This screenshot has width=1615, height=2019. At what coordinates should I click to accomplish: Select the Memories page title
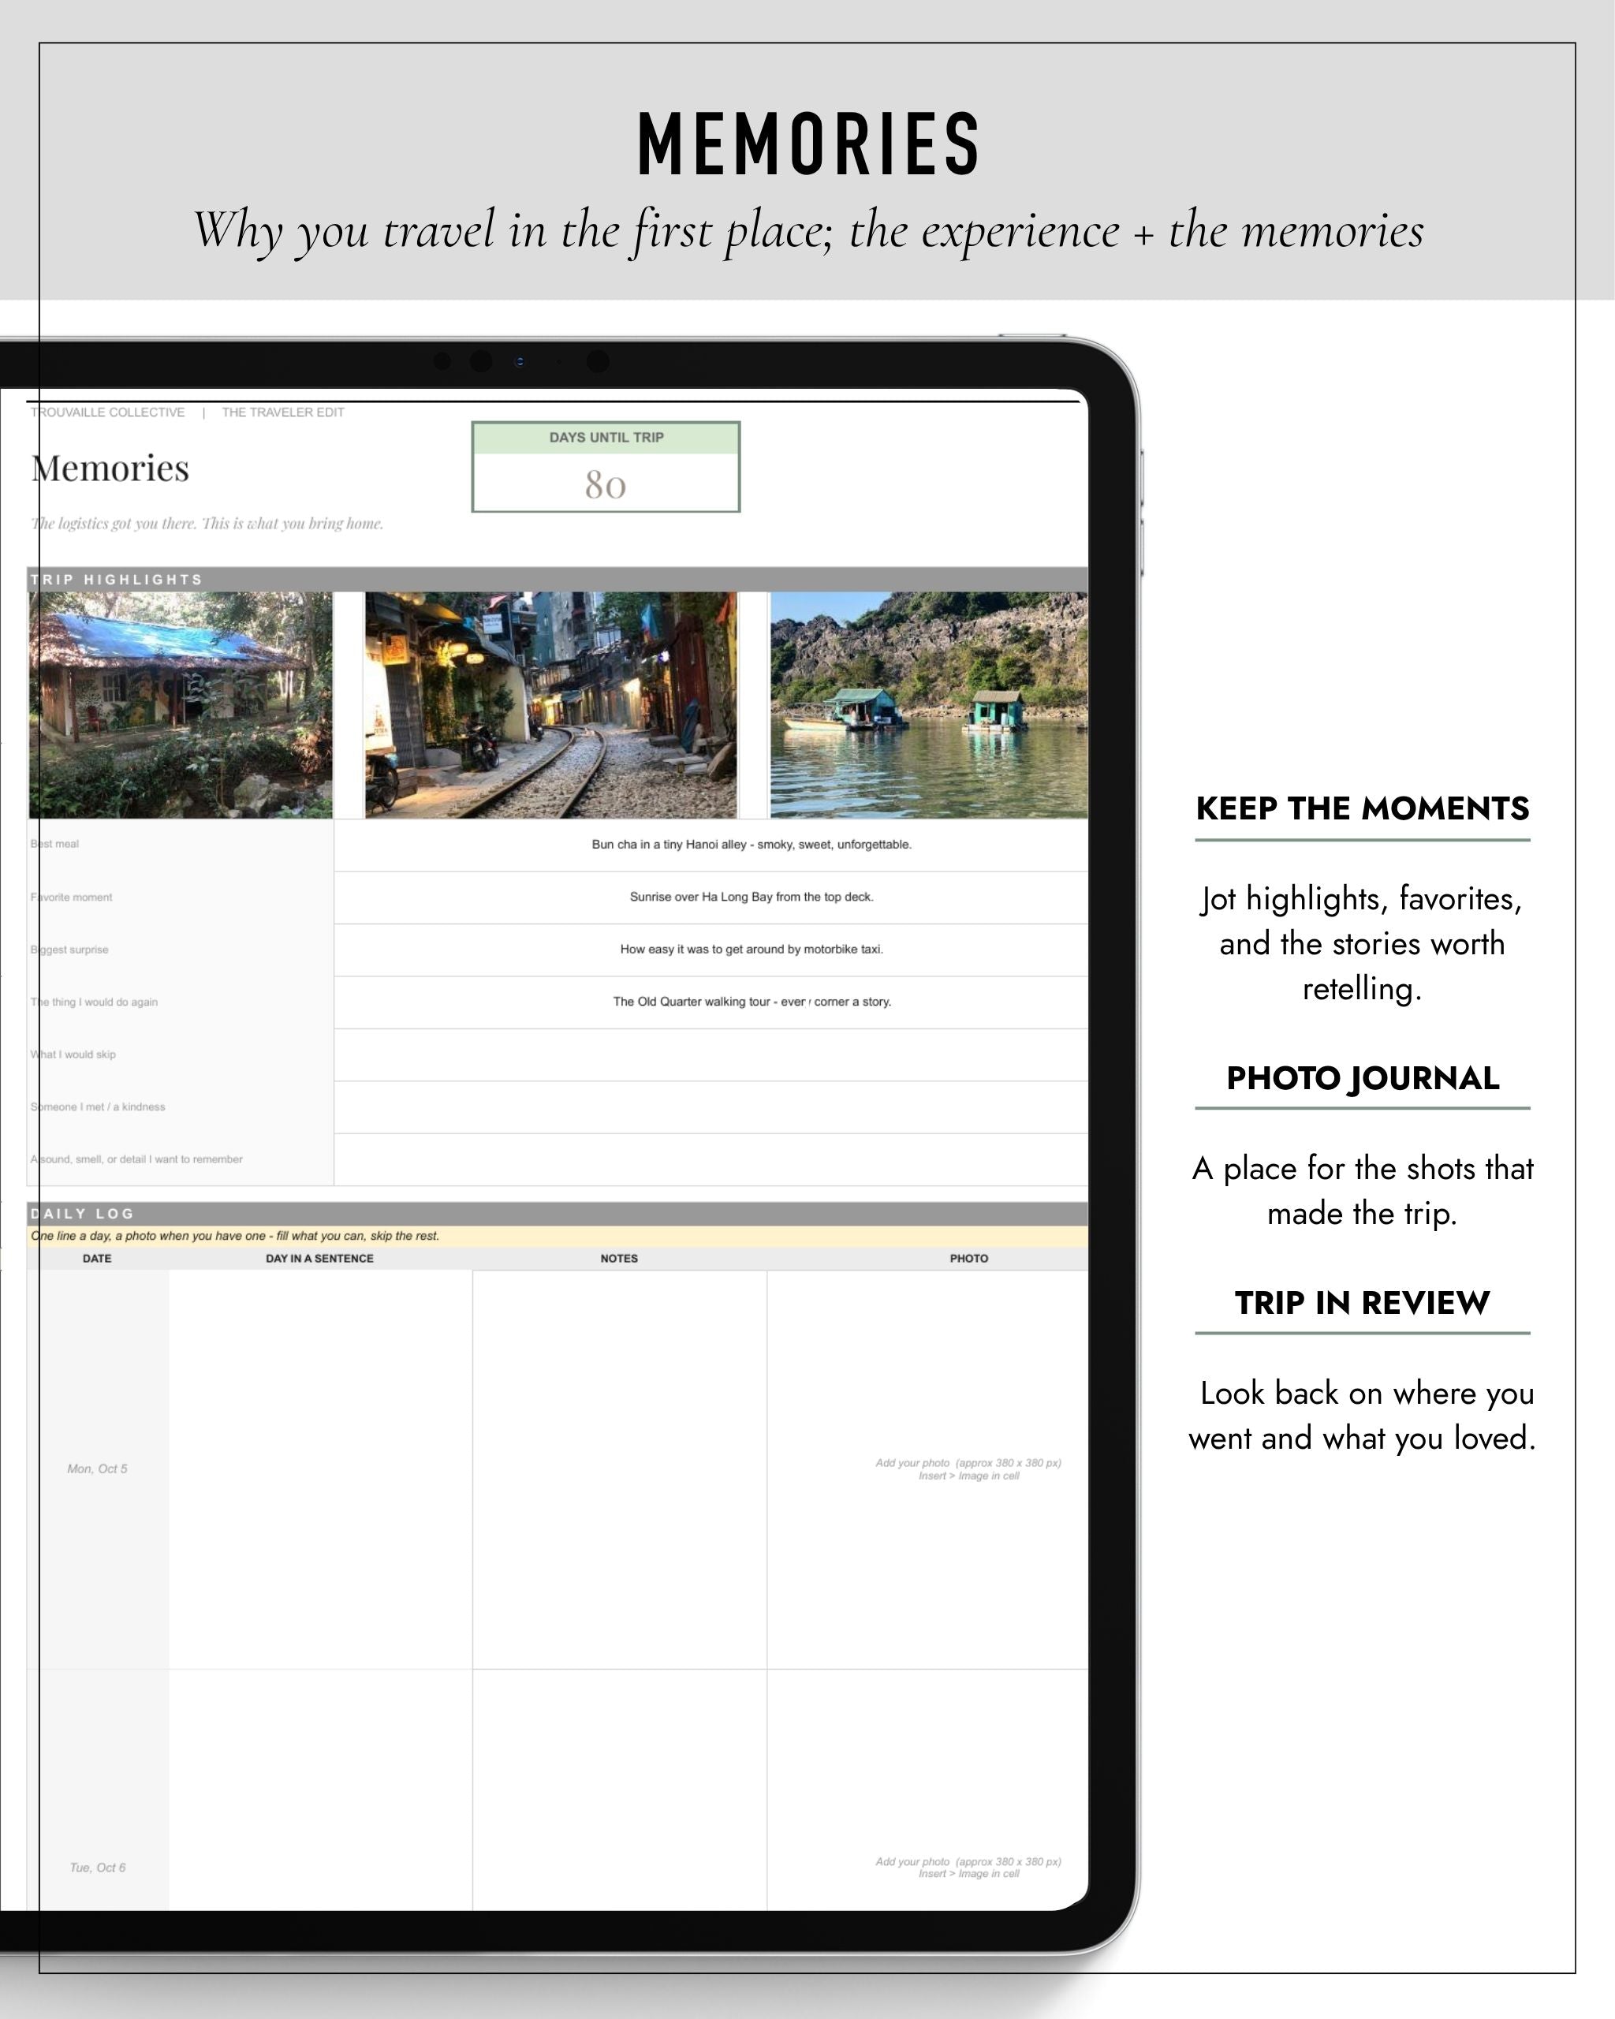pyautogui.click(x=110, y=468)
